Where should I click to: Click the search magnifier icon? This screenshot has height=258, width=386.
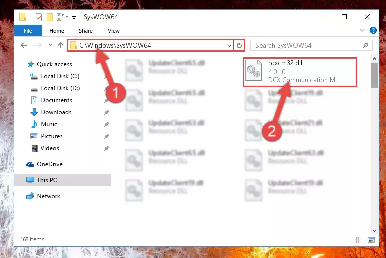[x=365, y=45]
